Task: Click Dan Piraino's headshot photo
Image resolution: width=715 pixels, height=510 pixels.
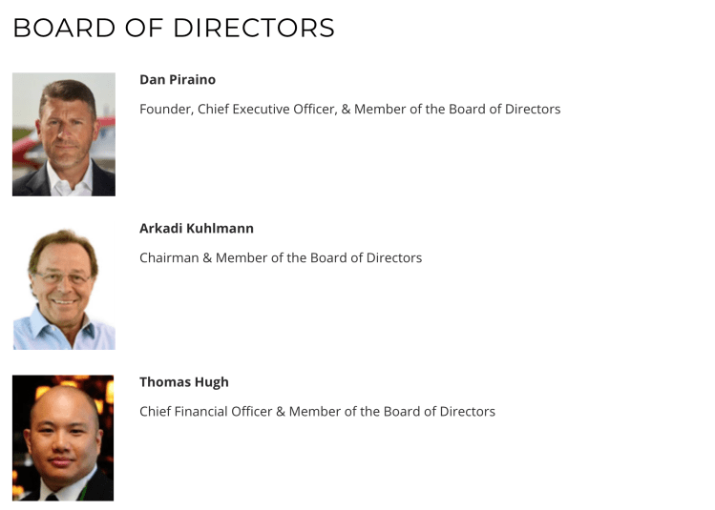Action: 64,134
